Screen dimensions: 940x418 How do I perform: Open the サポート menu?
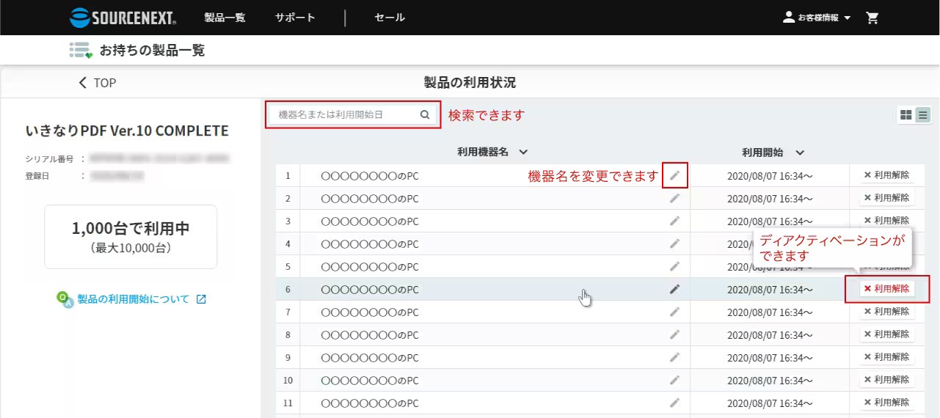(295, 18)
